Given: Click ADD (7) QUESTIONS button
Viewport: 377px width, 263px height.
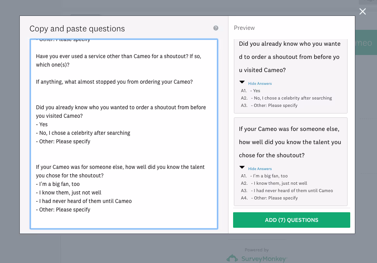Looking at the screenshot, I should tap(291, 220).
